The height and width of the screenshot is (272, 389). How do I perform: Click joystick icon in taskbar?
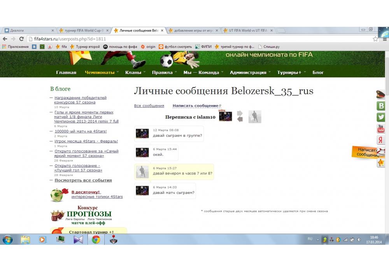click(113, 239)
